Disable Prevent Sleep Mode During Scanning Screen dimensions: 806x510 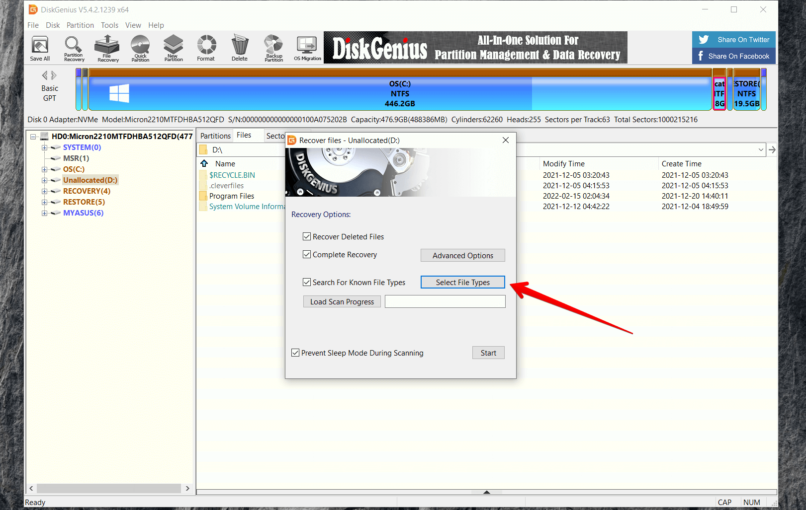click(295, 353)
